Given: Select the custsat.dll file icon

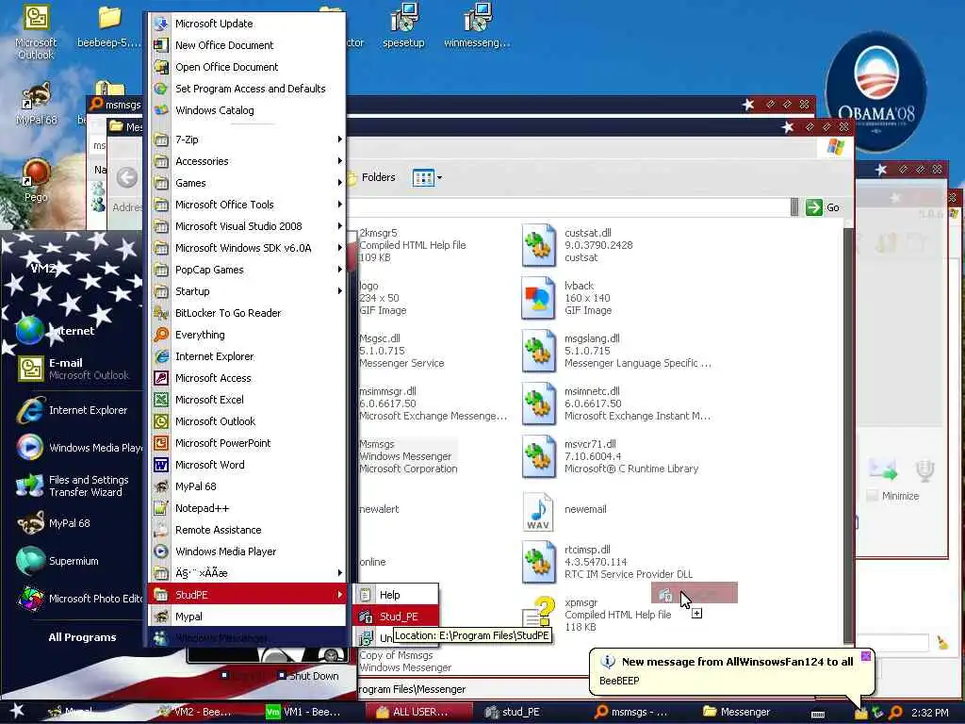Looking at the screenshot, I should coord(538,245).
